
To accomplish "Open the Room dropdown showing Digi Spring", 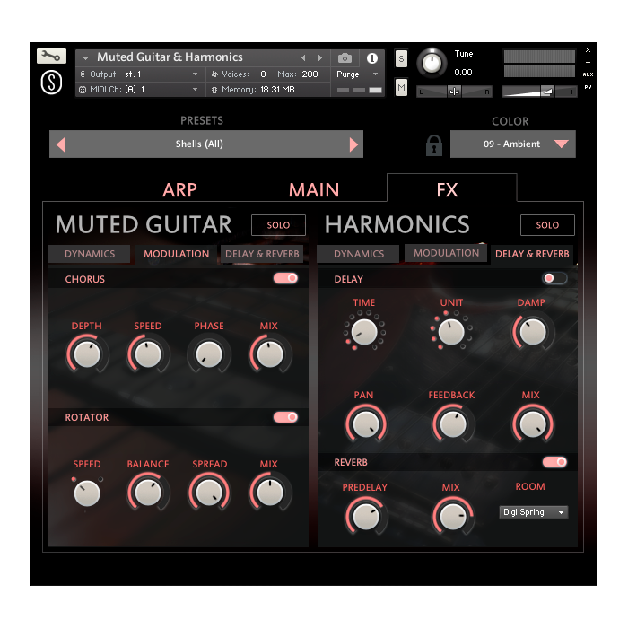I will [534, 512].
